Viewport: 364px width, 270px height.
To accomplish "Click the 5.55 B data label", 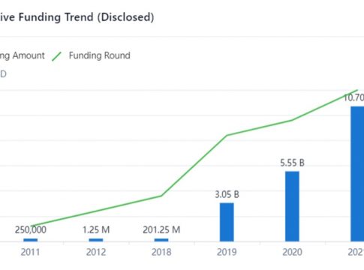I will click(292, 163).
